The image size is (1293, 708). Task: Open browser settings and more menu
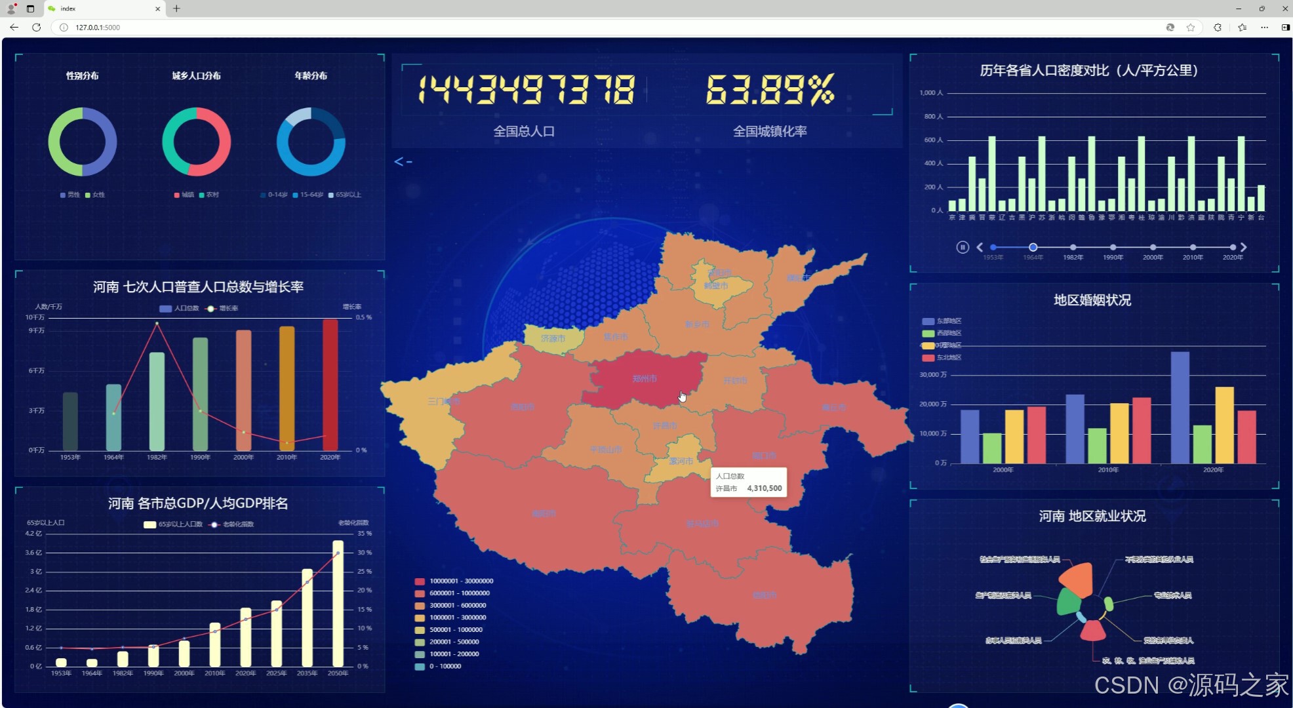coord(1264,28)
